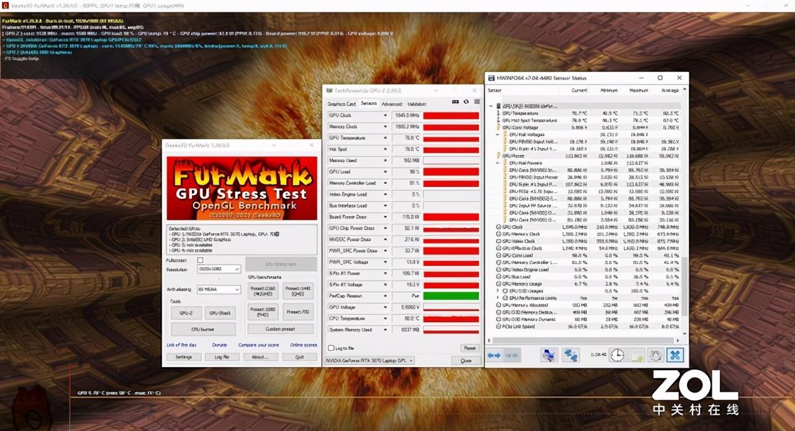Open the Validation tab in GPU-Z
Viewport: 795px width, 431px height.
417,104
